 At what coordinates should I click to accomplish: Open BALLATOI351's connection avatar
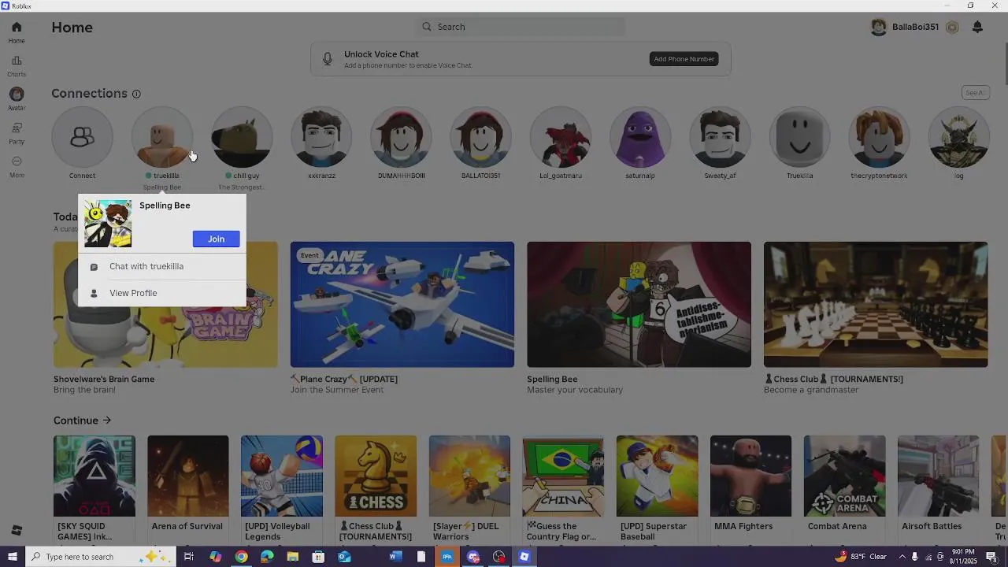480,137
